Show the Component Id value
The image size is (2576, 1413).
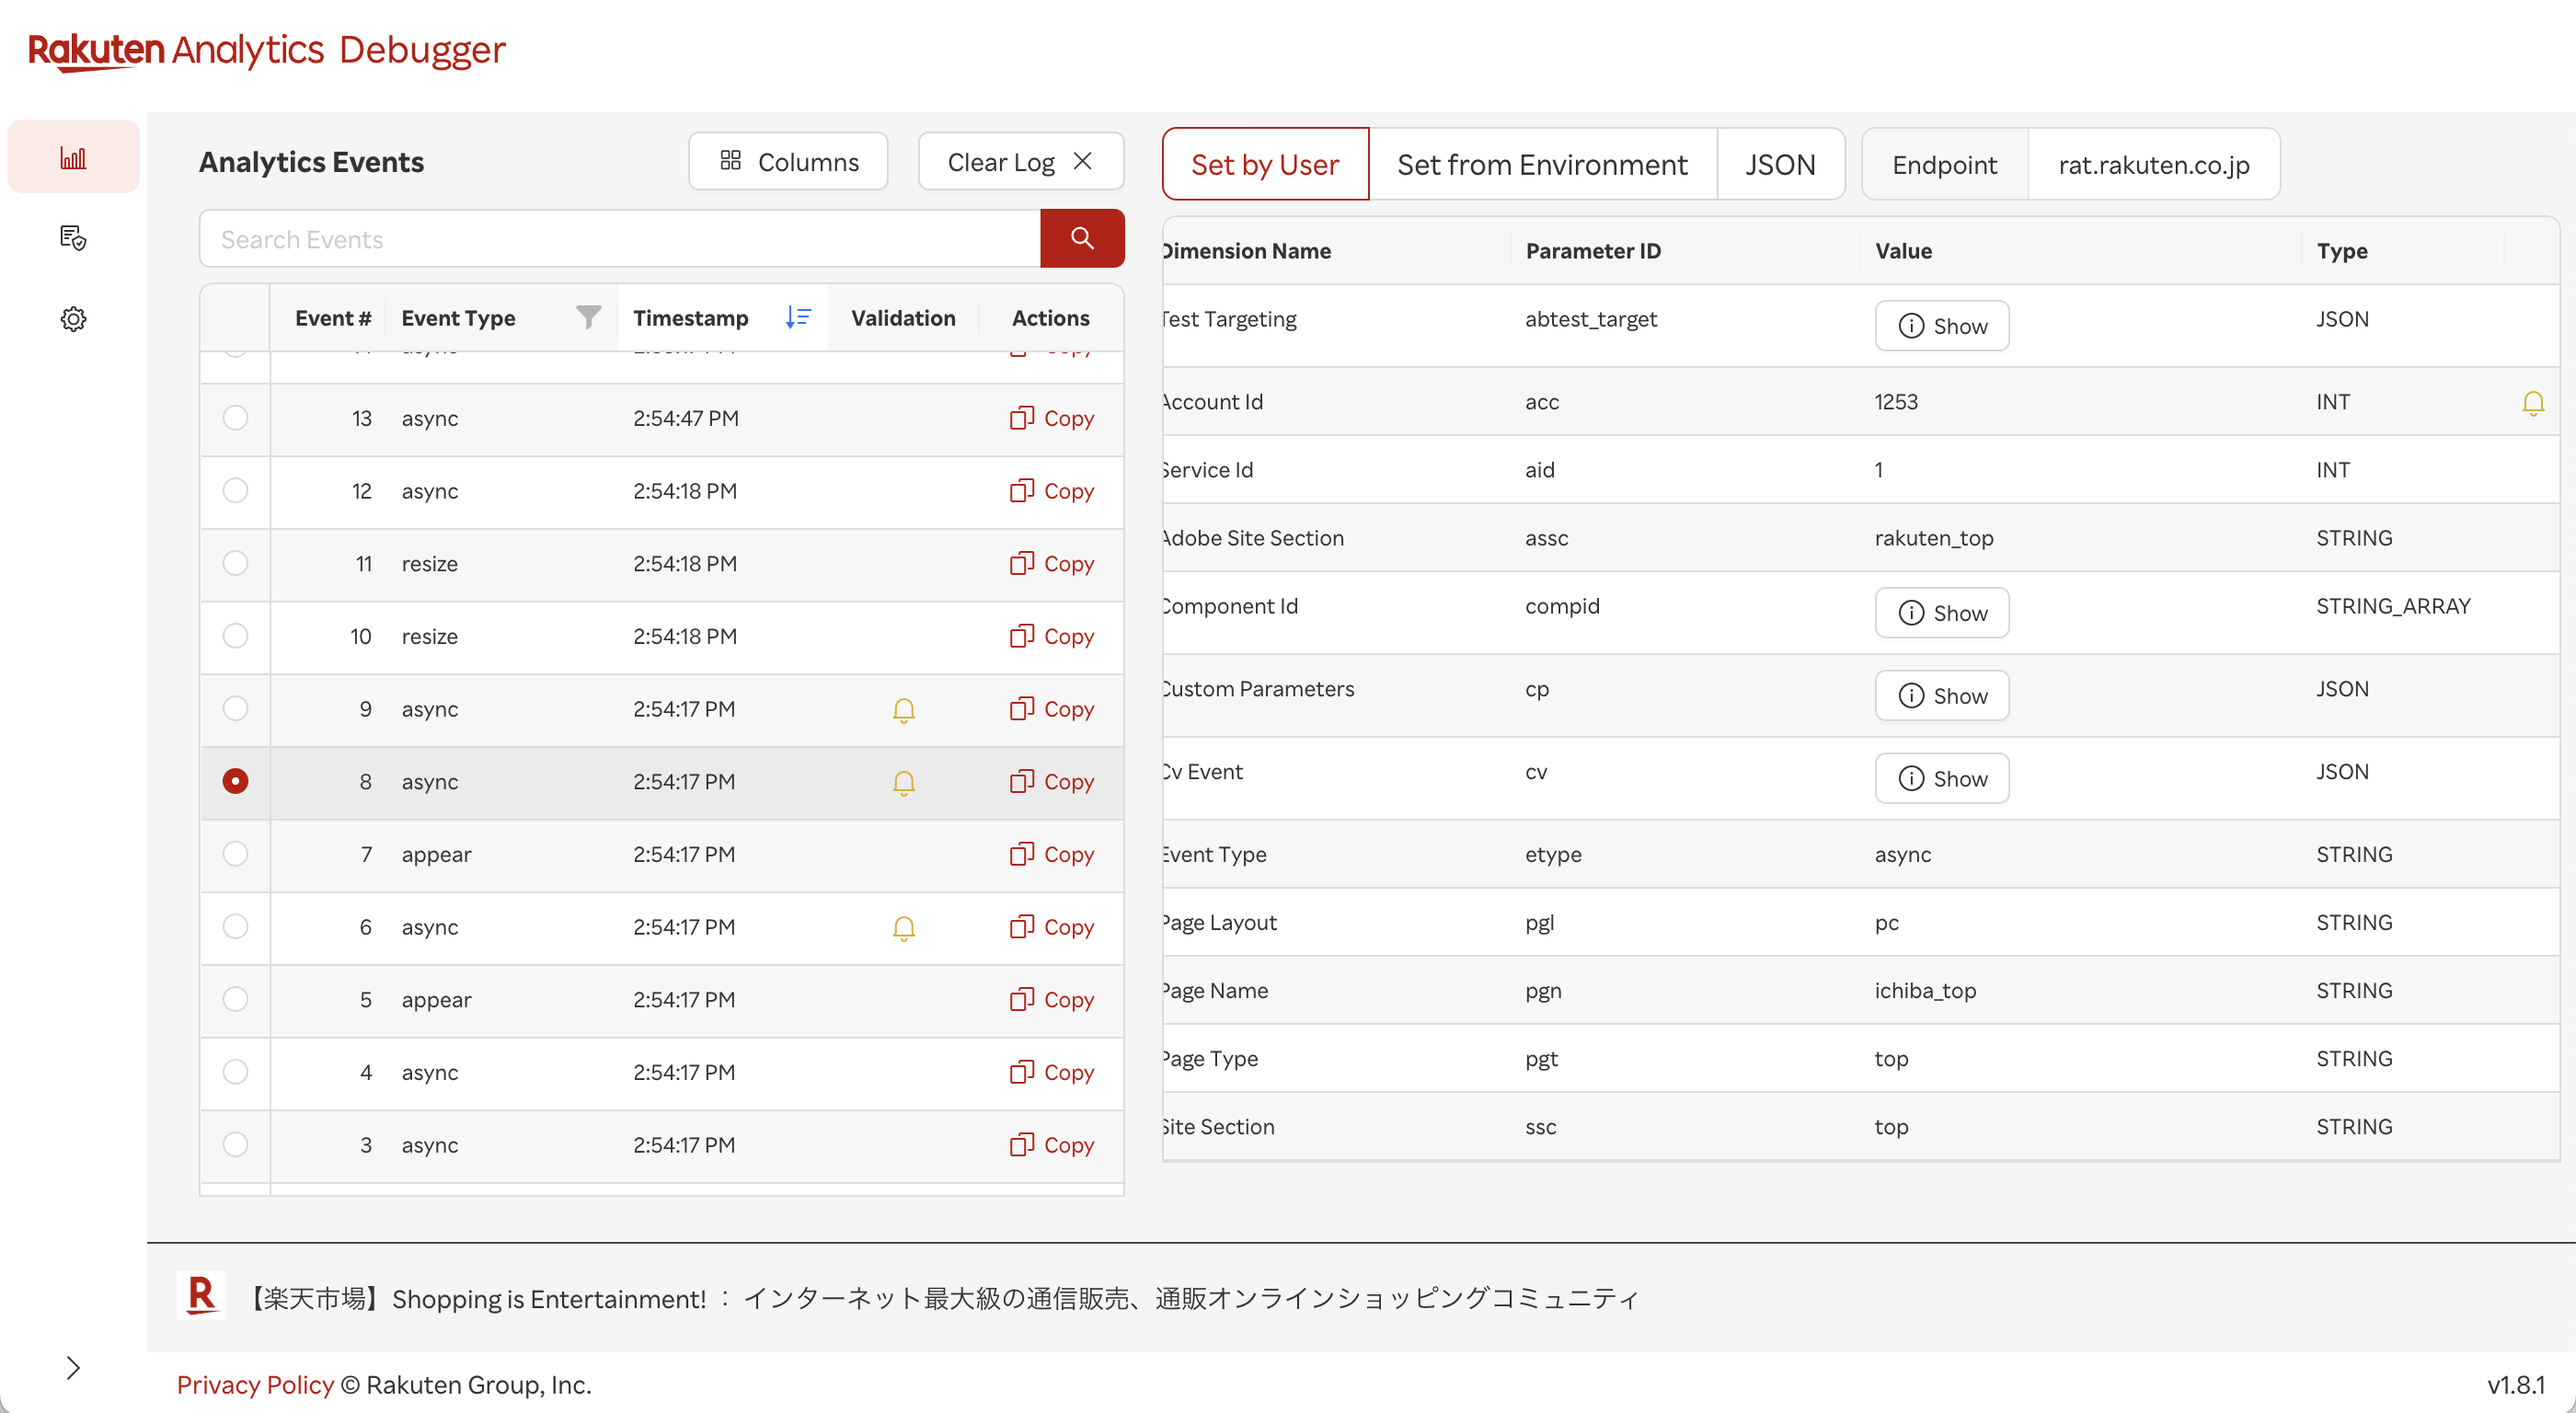1941,613
